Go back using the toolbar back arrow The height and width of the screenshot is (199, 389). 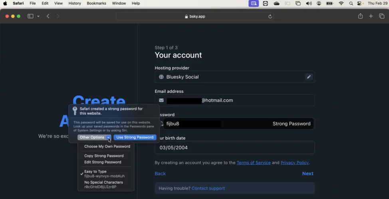[48, 16]
